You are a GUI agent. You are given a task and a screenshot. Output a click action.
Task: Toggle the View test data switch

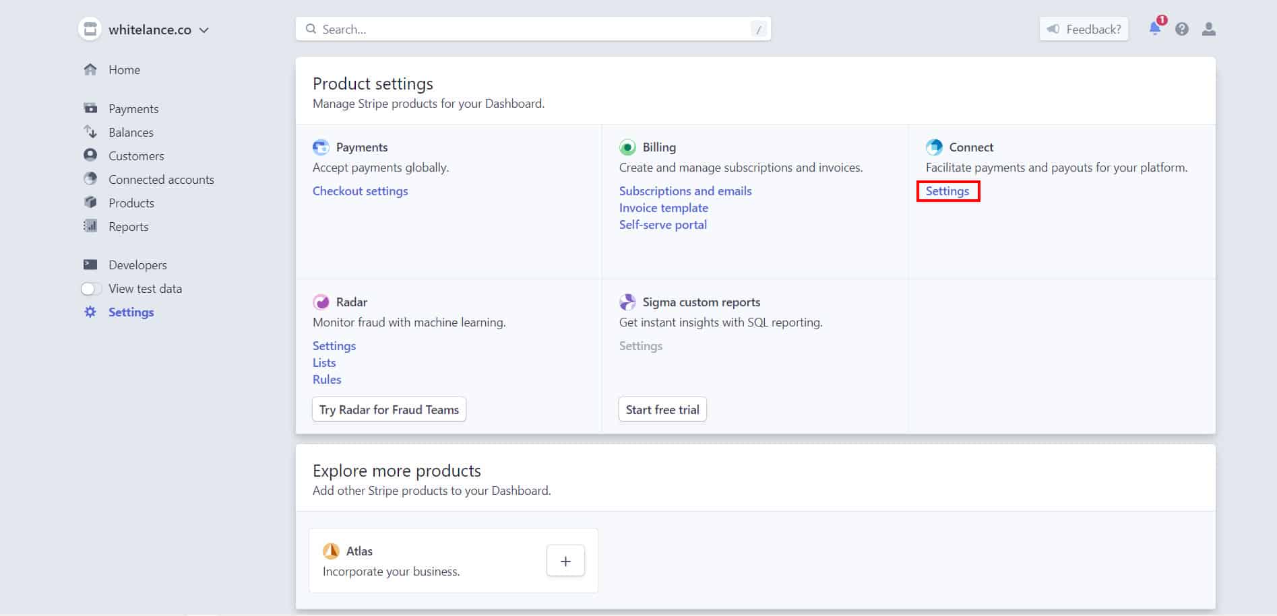tap(91, 289)
